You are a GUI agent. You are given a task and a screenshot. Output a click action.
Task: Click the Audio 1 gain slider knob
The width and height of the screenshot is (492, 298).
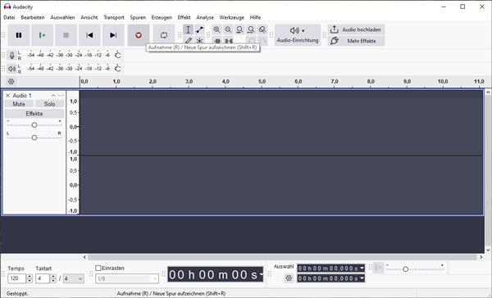click(x=34, y=125)
